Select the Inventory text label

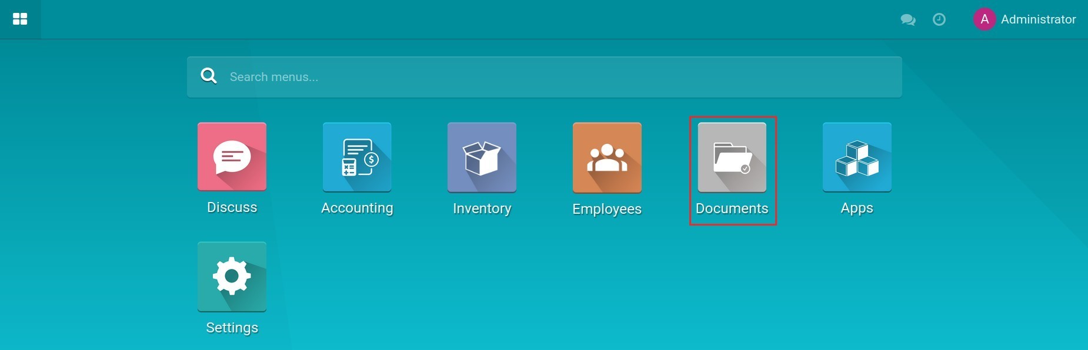[482, 208]
